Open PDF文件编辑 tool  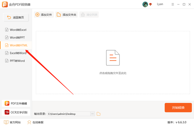(x=16, y=103)
